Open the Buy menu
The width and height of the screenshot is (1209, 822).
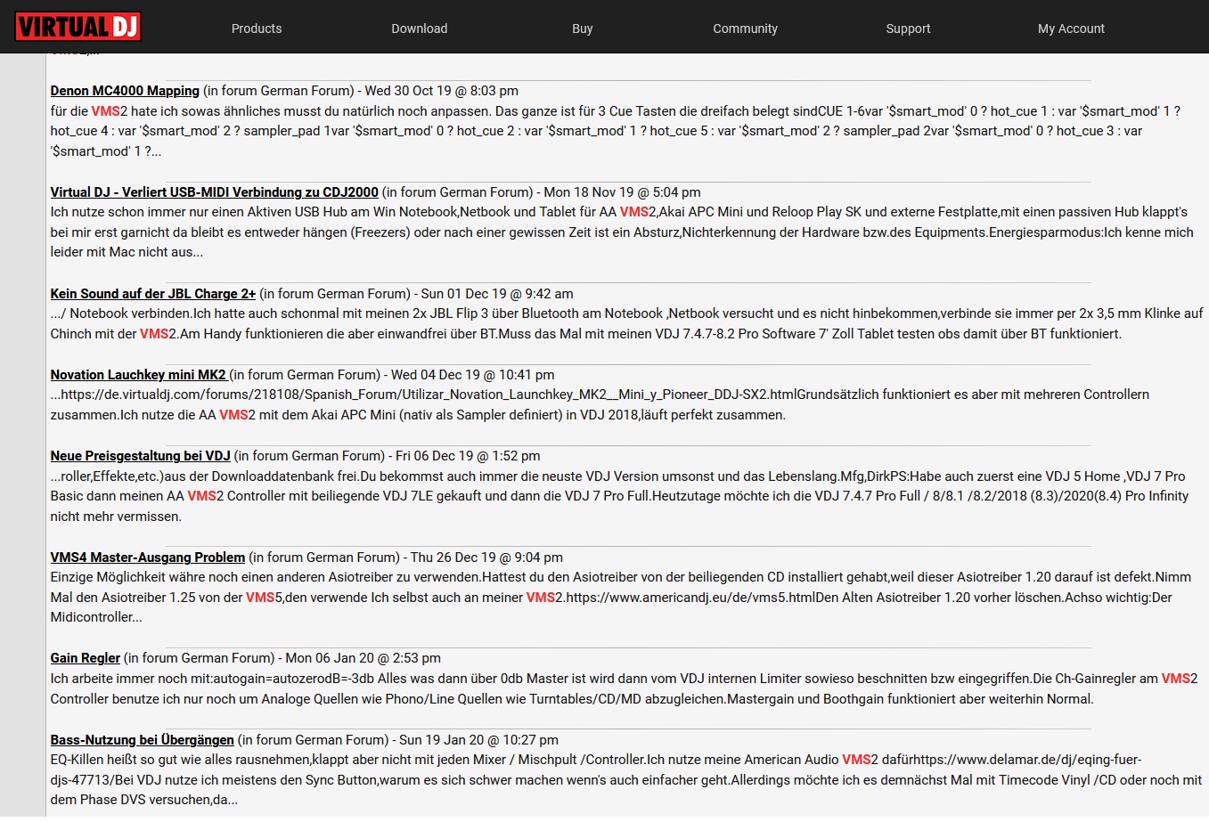583,28
